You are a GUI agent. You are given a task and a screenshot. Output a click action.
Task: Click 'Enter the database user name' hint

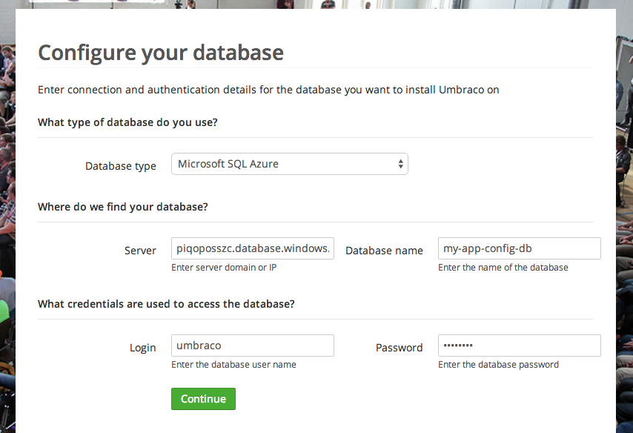233,364
